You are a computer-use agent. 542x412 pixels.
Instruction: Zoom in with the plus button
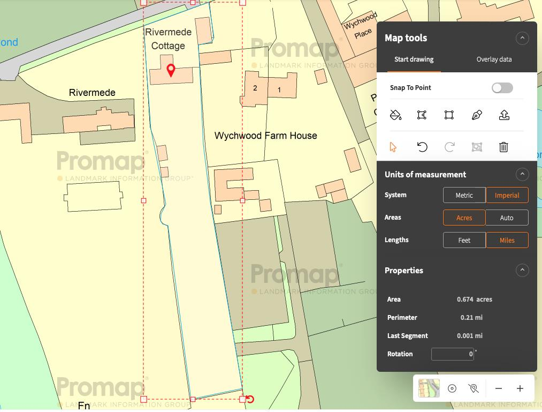(520, 388)
